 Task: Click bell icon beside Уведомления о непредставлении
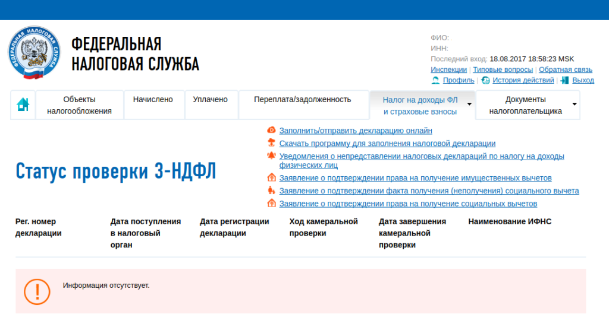[x=271, y=156]
